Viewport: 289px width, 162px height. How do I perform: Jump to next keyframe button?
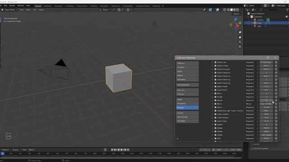coord(125,150)
